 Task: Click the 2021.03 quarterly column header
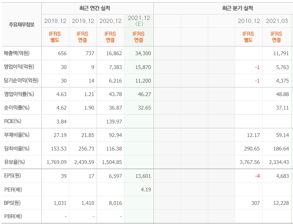pos(277,21)
